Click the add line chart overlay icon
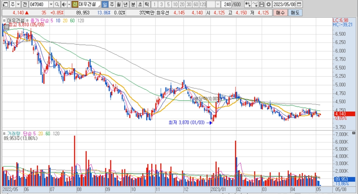 pos(255,4)
